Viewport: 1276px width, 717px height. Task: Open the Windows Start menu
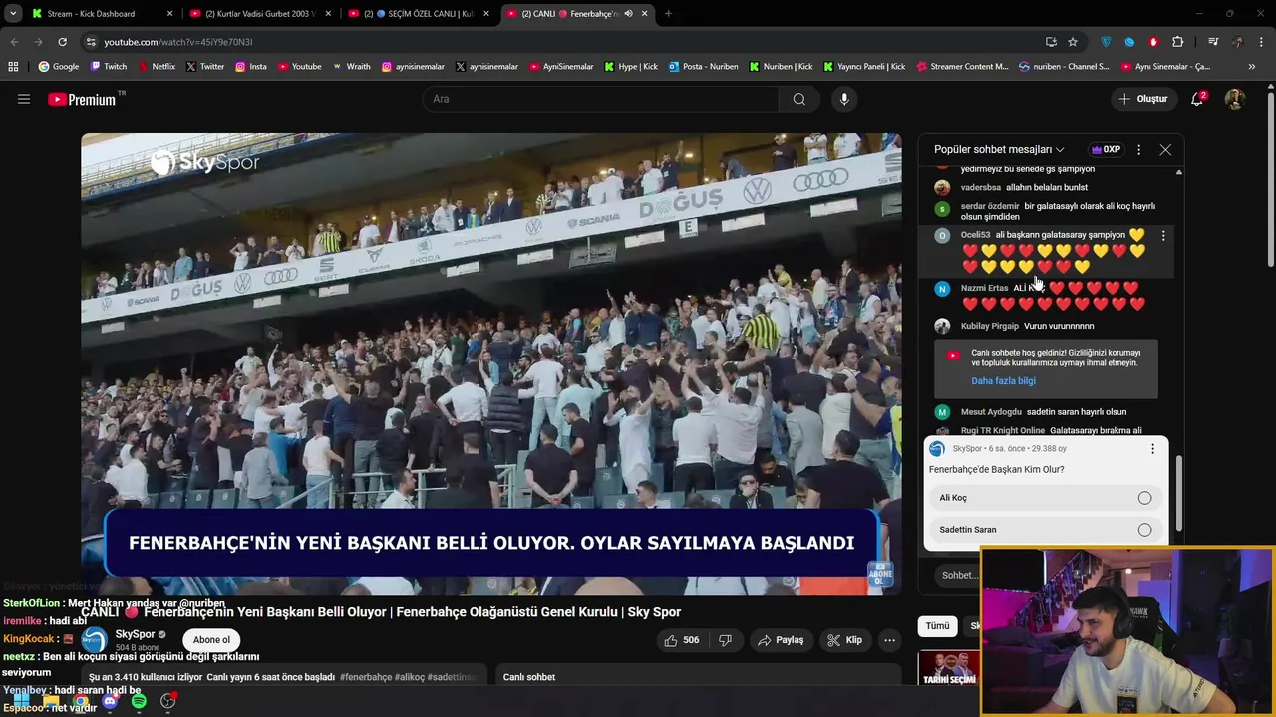21,701
